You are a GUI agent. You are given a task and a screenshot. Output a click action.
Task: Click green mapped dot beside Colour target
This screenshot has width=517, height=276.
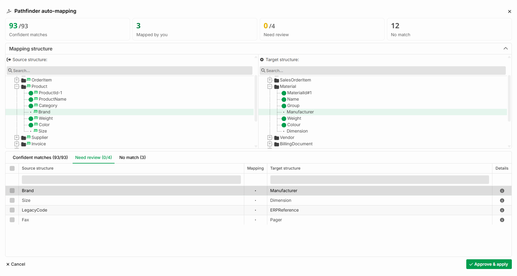pos(284,125)
